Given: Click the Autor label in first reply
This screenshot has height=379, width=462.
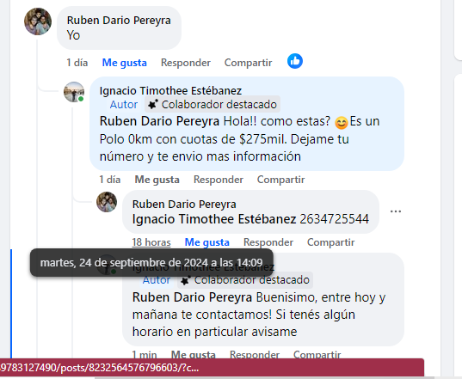Looking at the screenshot, I should [x=124, y=105].
